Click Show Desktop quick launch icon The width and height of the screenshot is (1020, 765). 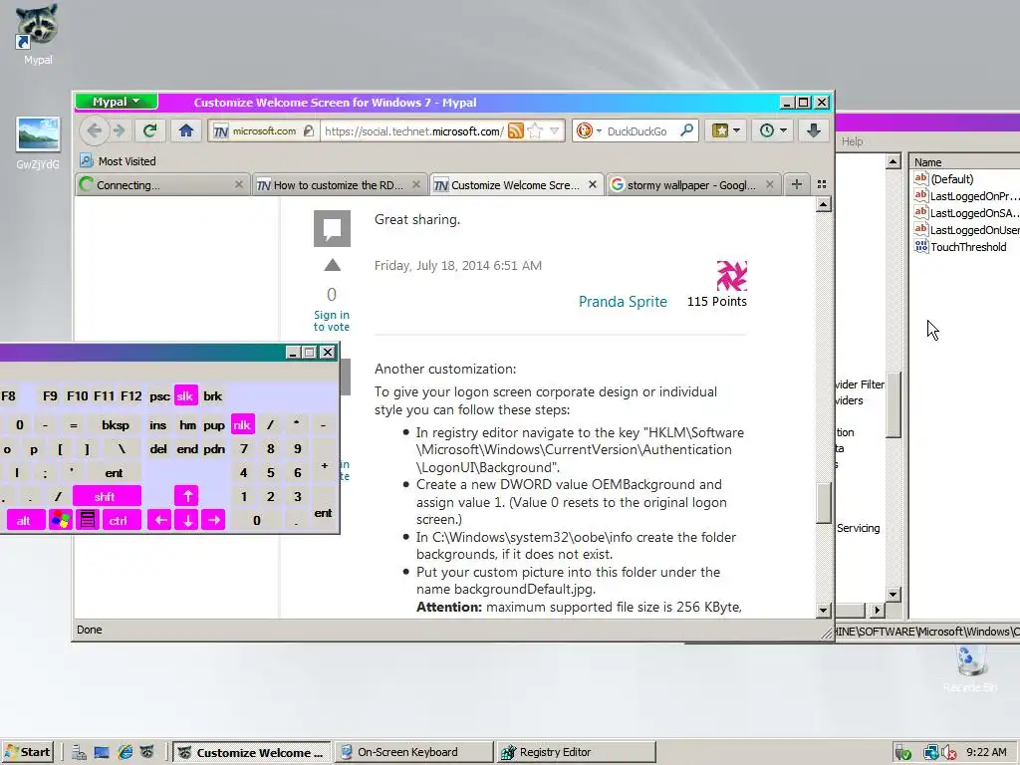pyautogui.click(x=102, y=753)
